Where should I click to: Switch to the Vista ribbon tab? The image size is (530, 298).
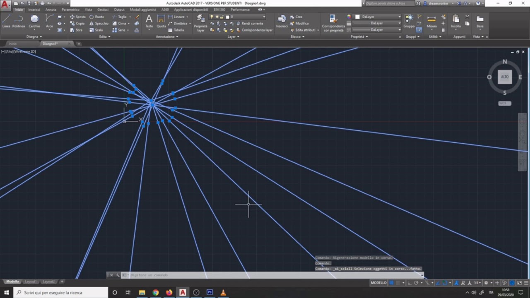88,10
